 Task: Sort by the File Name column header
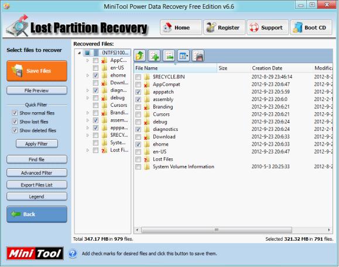[x=175, y=68]
